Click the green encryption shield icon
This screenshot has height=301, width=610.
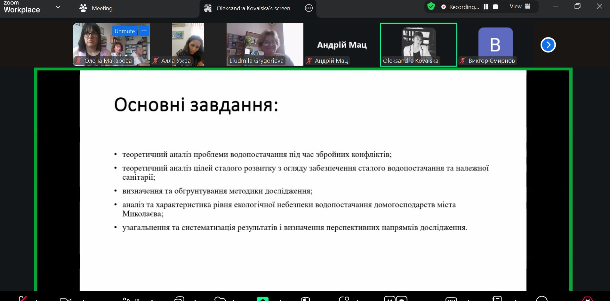pyautogui.click(x=431, y=6)
